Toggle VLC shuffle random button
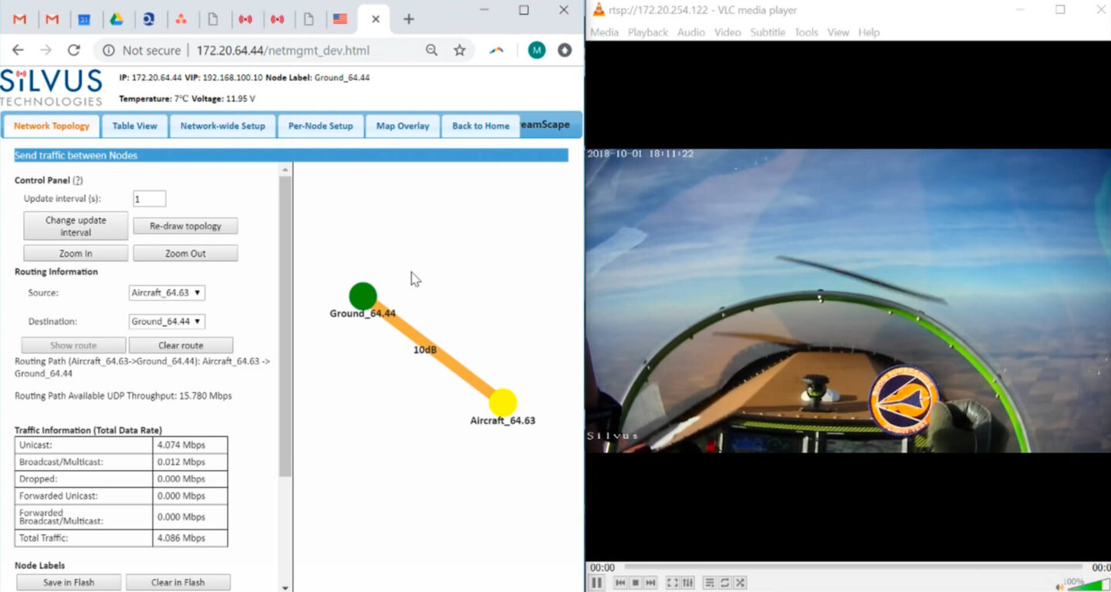The image size is (1111, 592). point(741,583)
